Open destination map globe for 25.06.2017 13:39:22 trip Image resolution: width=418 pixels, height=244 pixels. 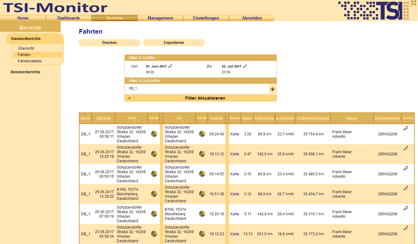(202, 194)
